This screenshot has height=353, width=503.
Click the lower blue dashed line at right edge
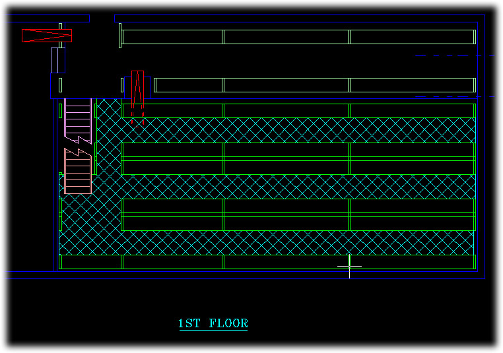point(455,97)
